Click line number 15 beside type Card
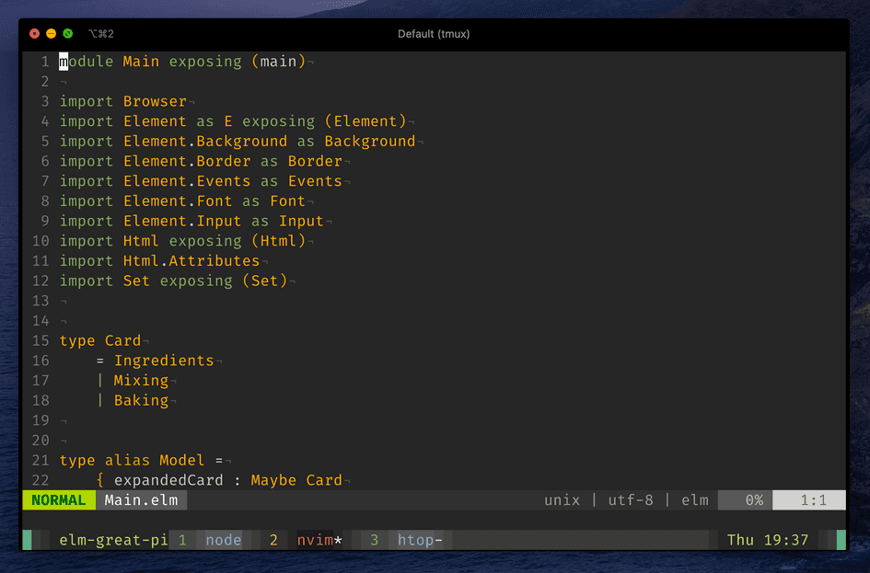The width and height of the screenshot is (870, 573). pyautogui.click(x=41, y=340)
